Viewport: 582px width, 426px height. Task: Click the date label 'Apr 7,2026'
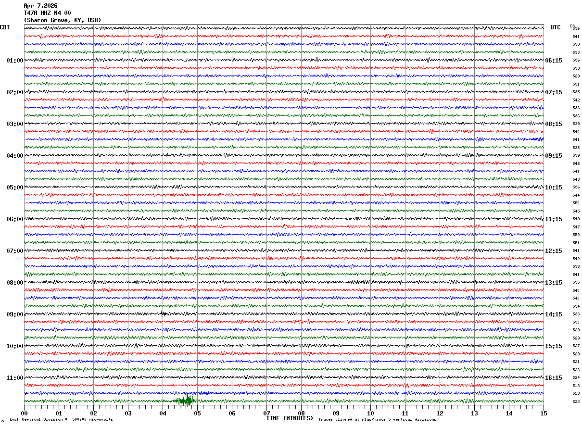coord(40,6)
